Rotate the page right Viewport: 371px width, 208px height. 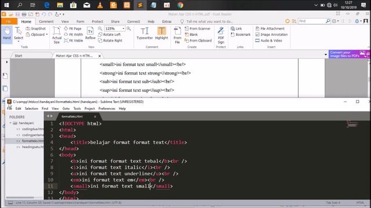click(110, 40)
